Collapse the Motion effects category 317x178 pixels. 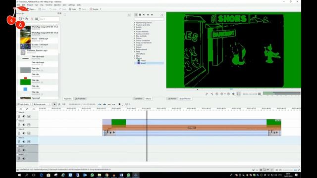point(135,58)
